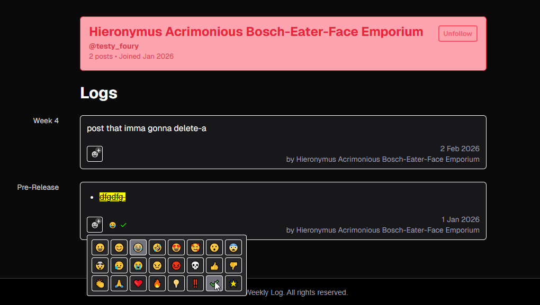Select the thumbs down emoji
This screenshot has height=305, width=540.
pos(233,265)
